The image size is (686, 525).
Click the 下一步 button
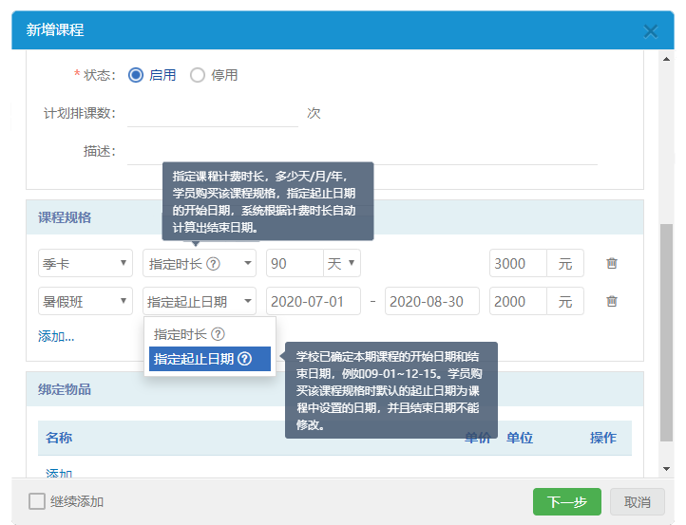click(x=566, y=501)
